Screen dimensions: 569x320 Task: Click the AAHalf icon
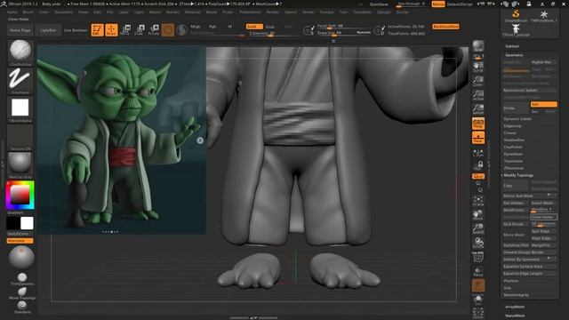coord(478,109)
